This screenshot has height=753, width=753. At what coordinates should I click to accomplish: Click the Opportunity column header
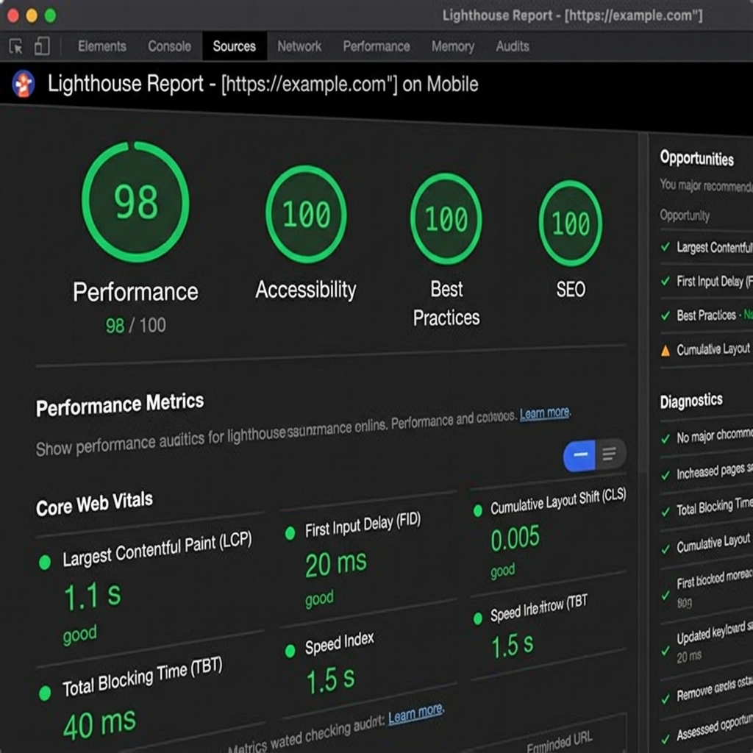click(x=685, y=215)
